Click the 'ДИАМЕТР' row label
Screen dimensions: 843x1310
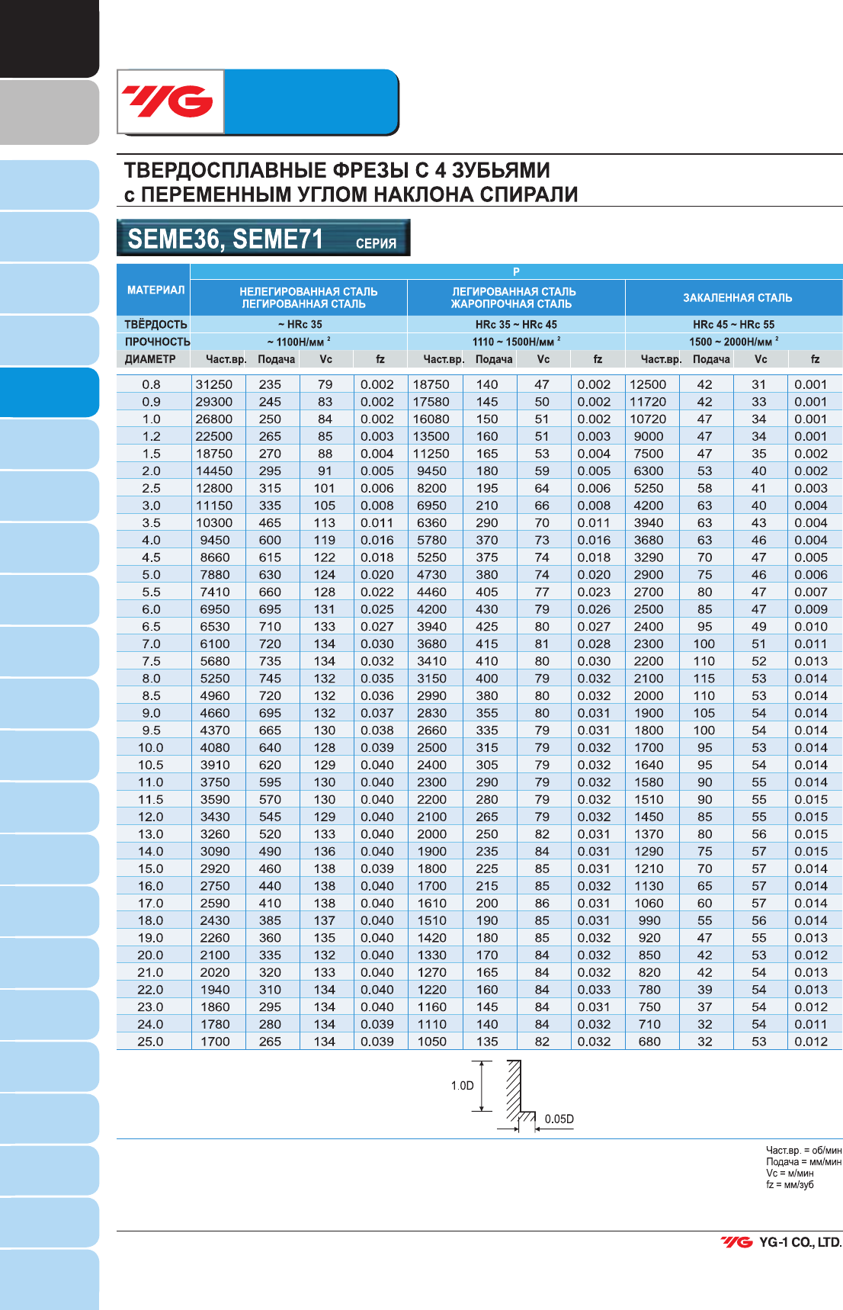(150, 359)
